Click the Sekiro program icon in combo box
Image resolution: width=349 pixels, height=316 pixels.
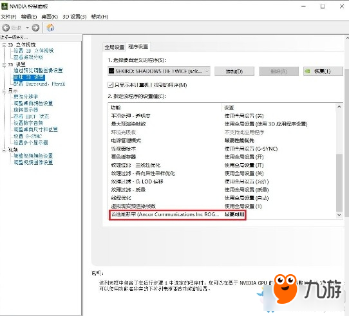pyautogui.click(x=111, y=71)
